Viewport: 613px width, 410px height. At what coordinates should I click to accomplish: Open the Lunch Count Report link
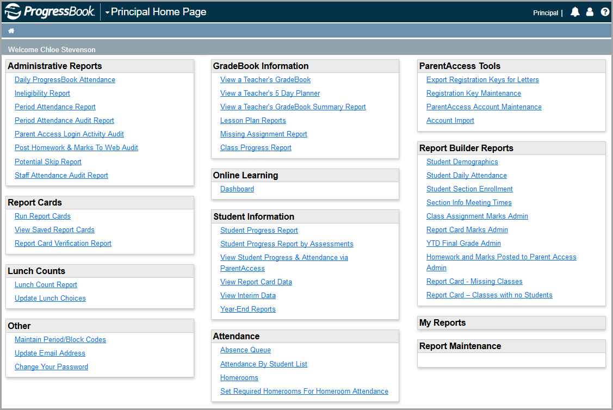(46, 285)
